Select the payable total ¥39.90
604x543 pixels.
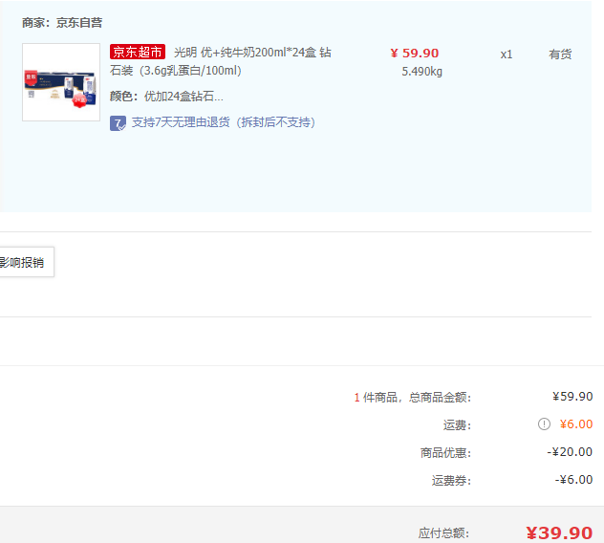559,533
